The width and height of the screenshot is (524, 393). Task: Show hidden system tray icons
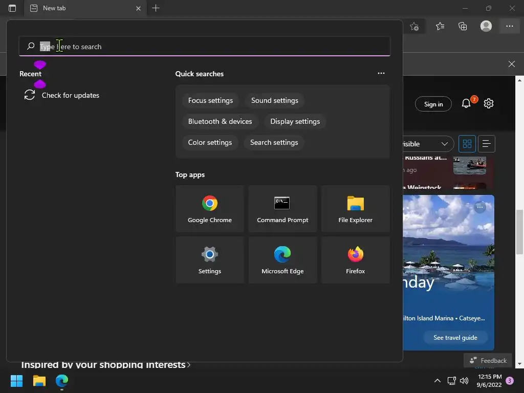click(x=437, y=381)
